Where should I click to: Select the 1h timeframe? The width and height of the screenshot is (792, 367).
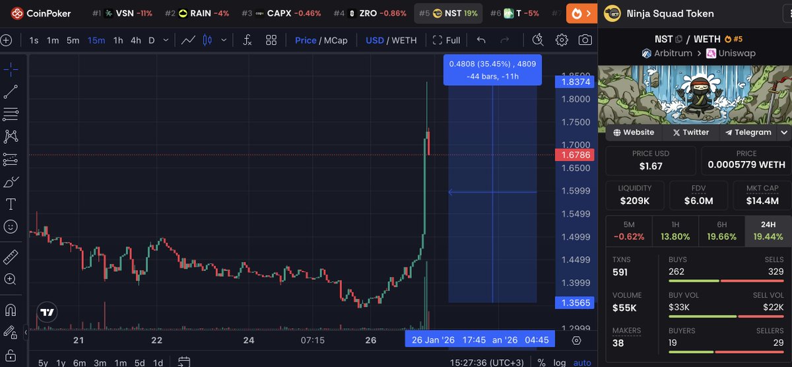(118, 40)
